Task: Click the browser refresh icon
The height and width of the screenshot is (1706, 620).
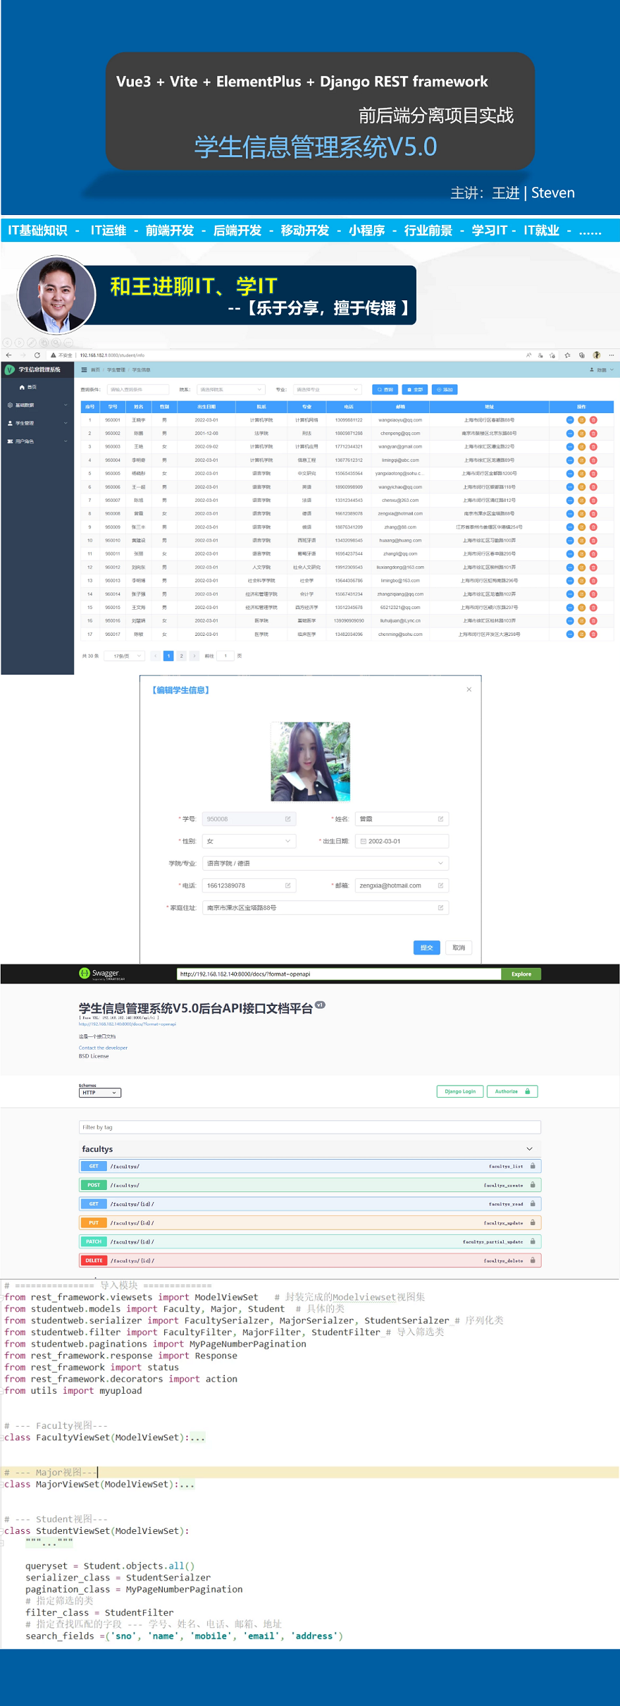Action: point(37,355)
